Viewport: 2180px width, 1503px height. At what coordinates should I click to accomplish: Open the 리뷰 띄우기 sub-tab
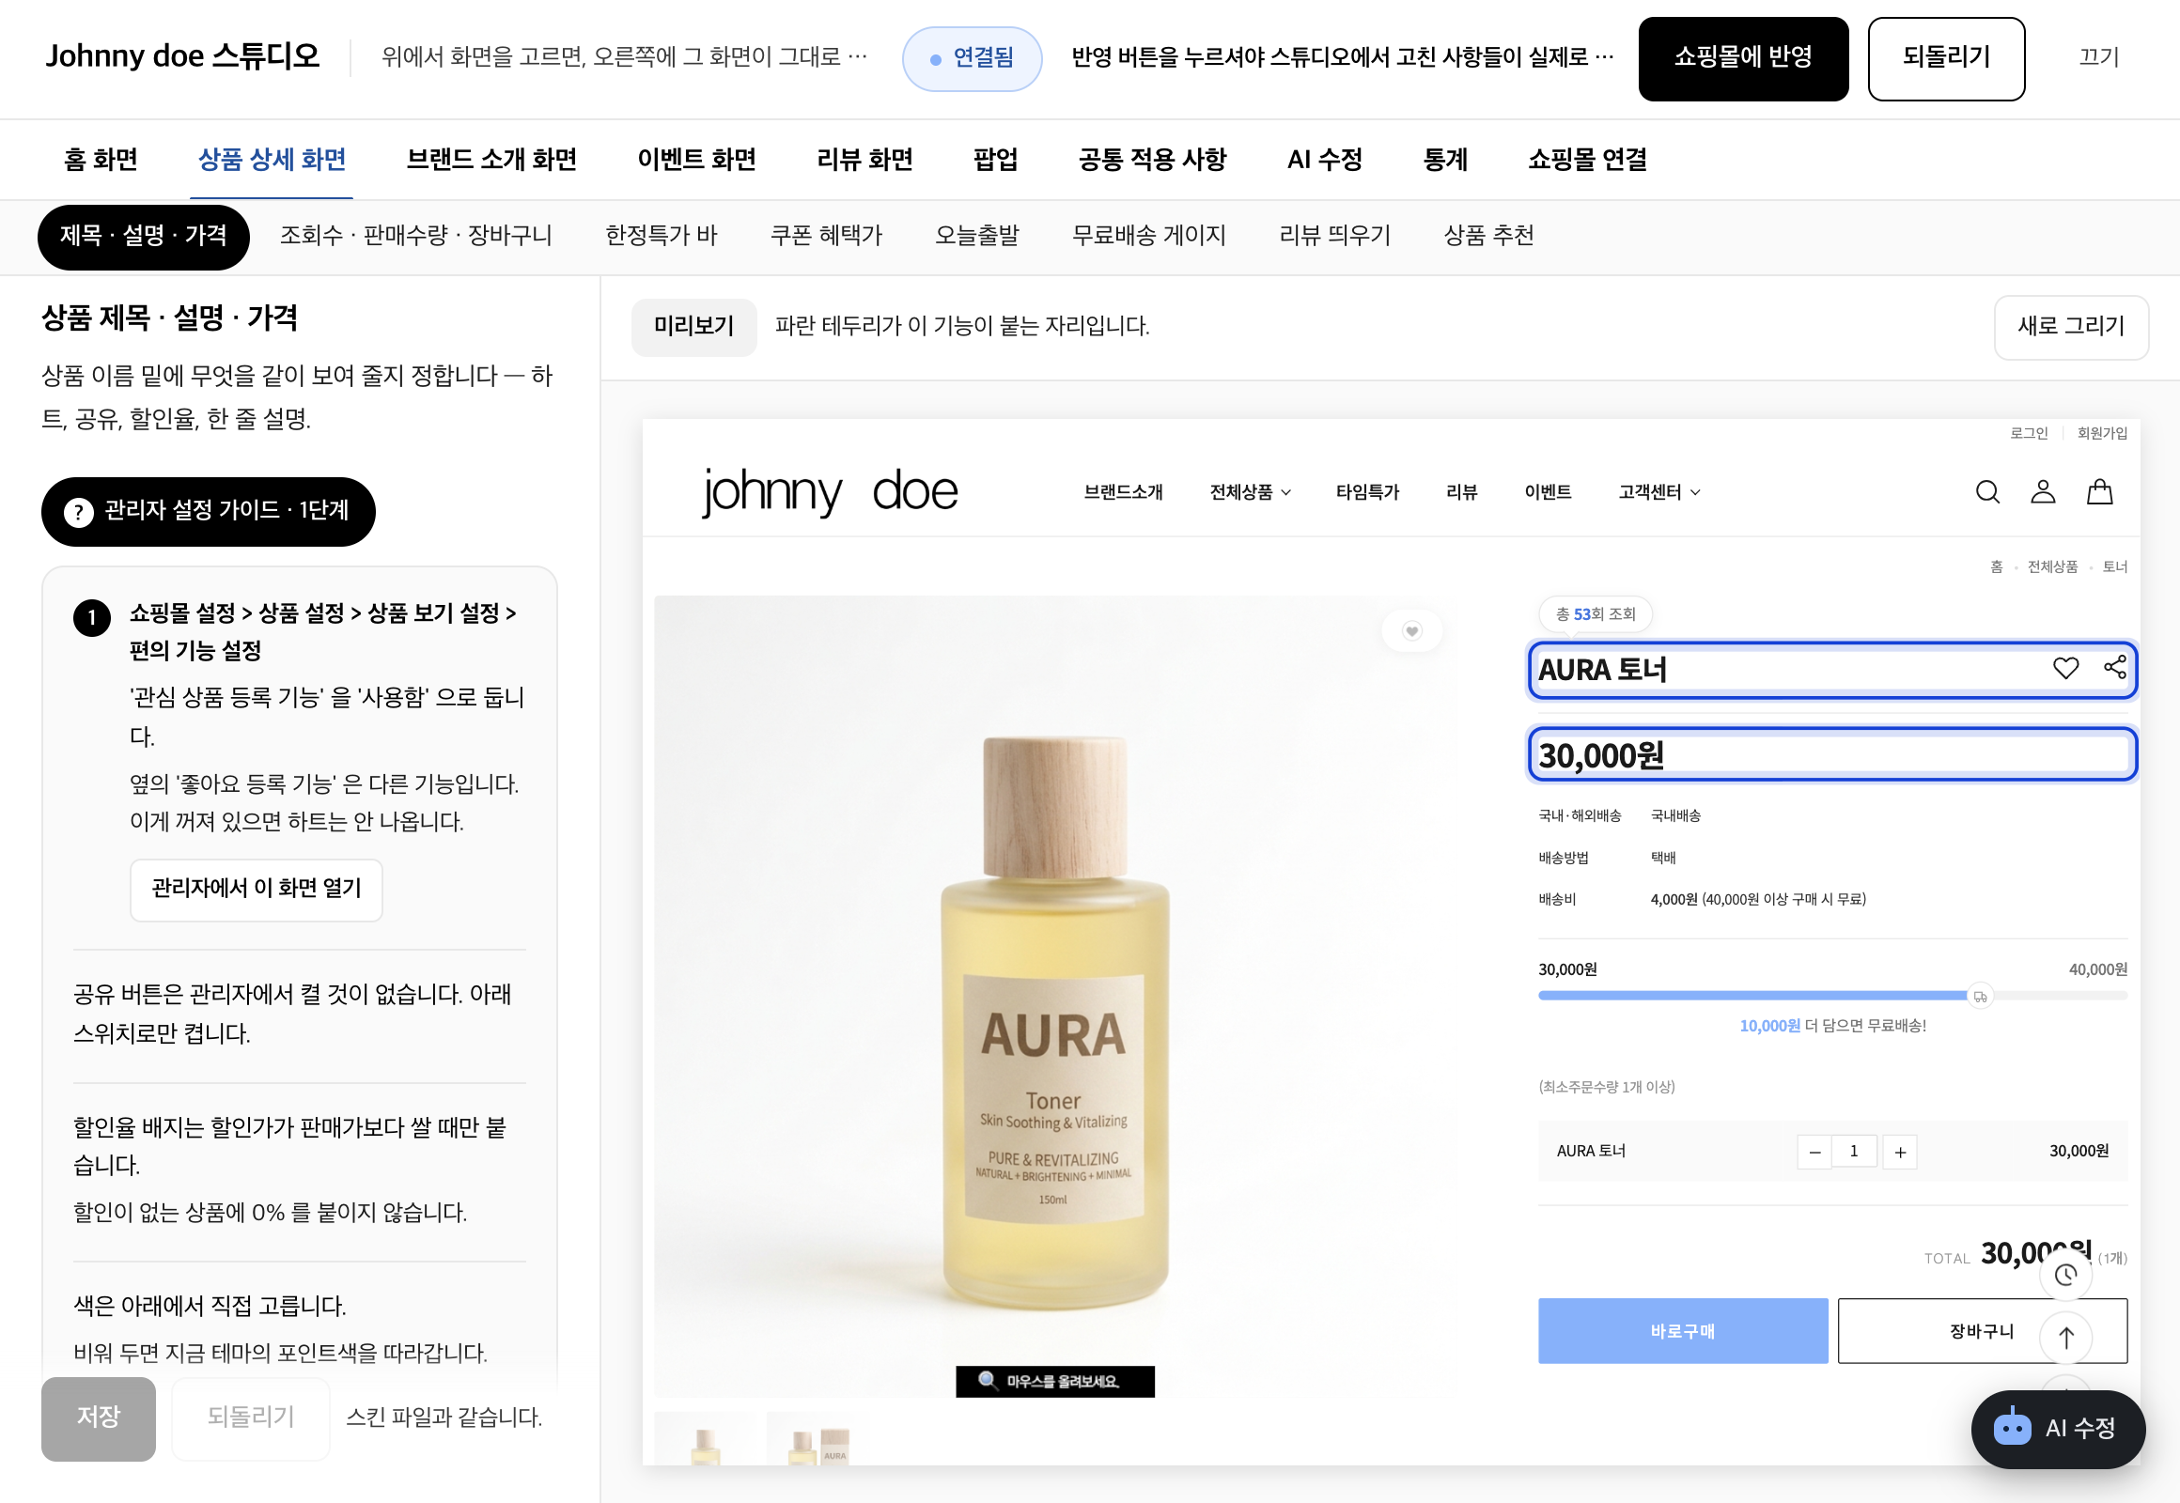point(1334,236)
